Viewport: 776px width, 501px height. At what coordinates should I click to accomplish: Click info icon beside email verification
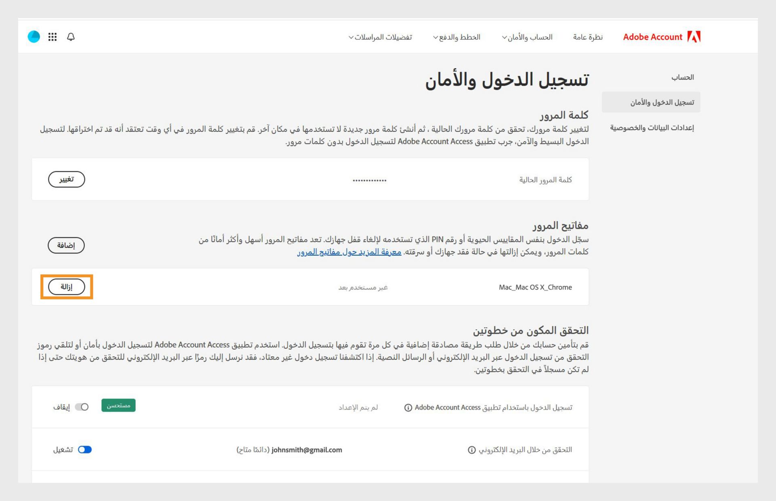pos(472,450)
